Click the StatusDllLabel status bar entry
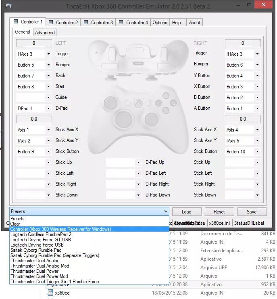The image size is (277, 299). 249,223
